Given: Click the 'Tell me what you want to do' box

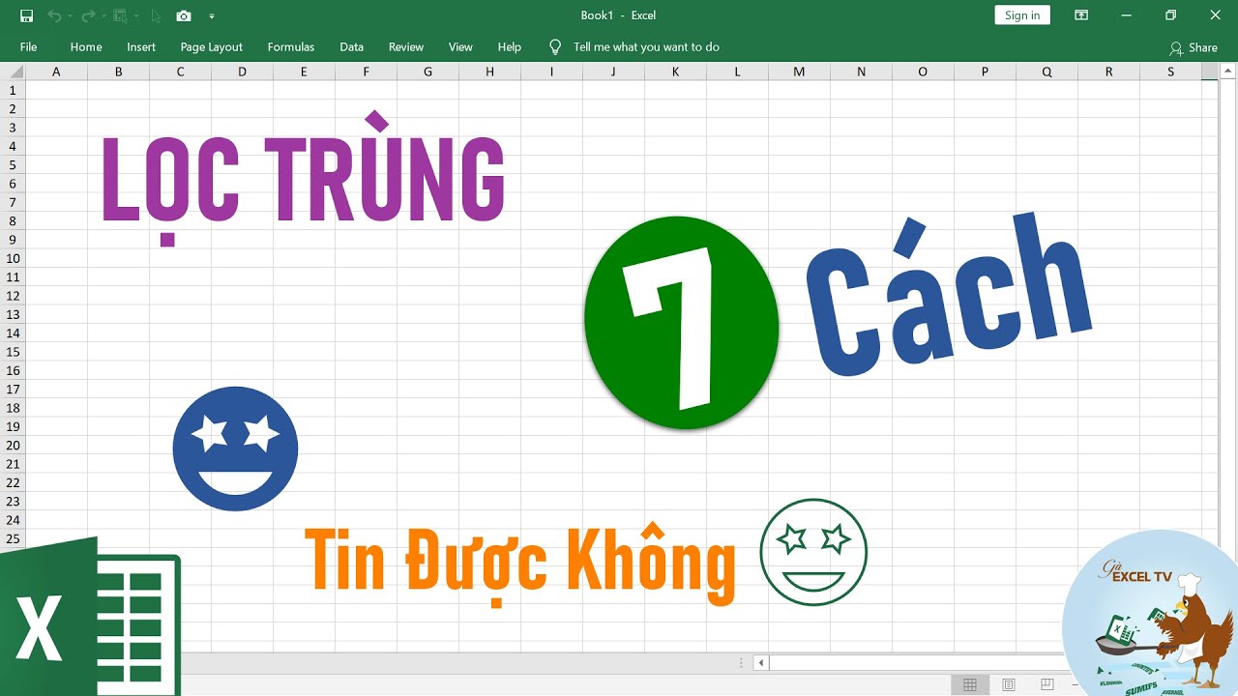Looking at the screenshot, I should pyautogui.click(x=646, y=46).
